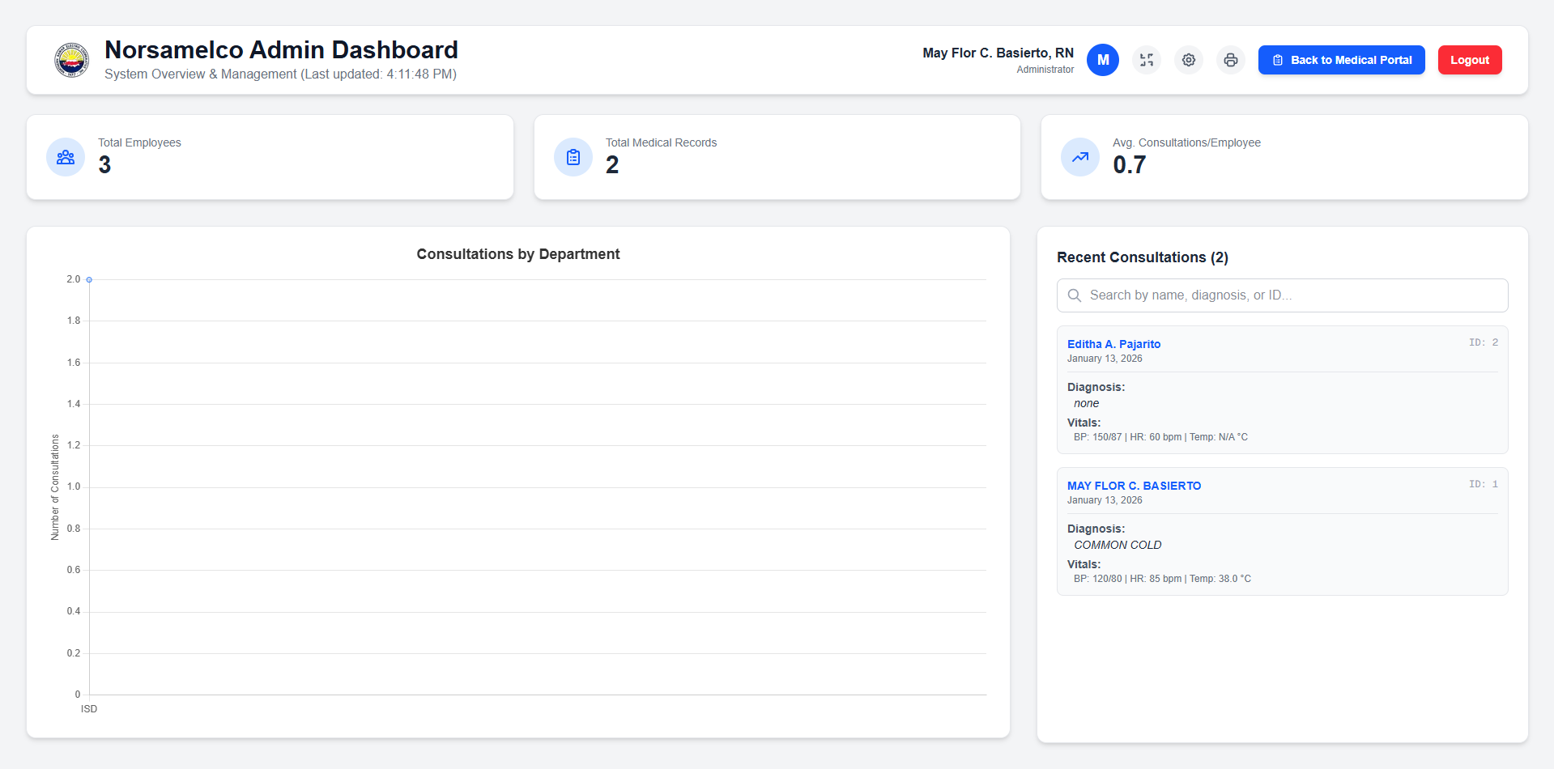This screenshot has height=769, width=1554.
Task: Click the Norsamelco logo emblem
Action: 71,60
